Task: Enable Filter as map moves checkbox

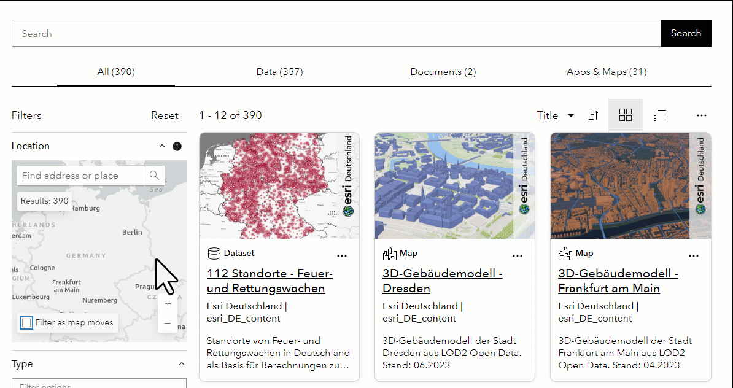Action: click(x=26, y=322)
